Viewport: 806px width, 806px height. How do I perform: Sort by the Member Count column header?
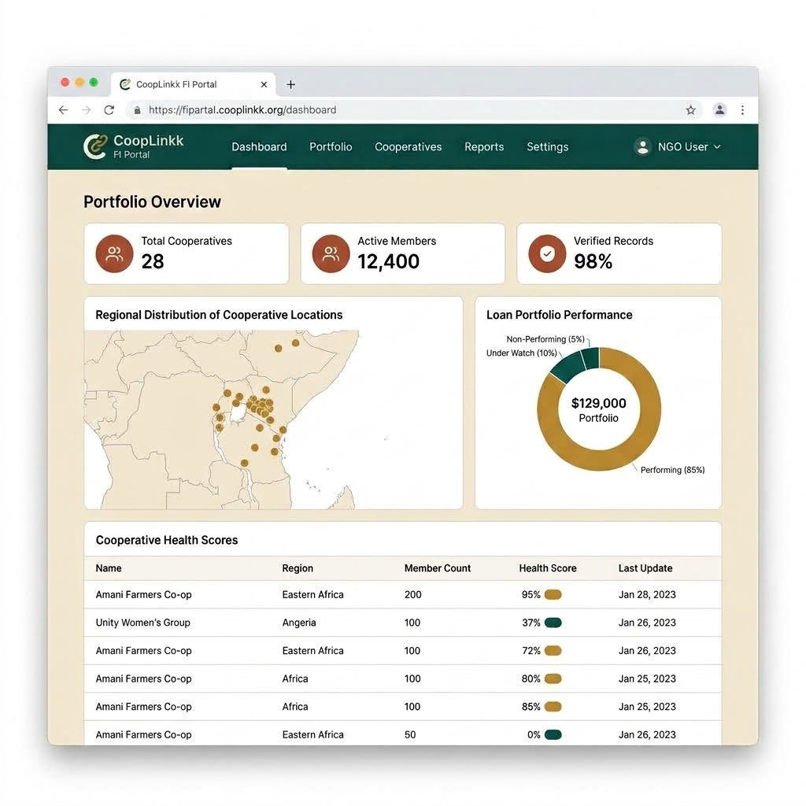438,568
